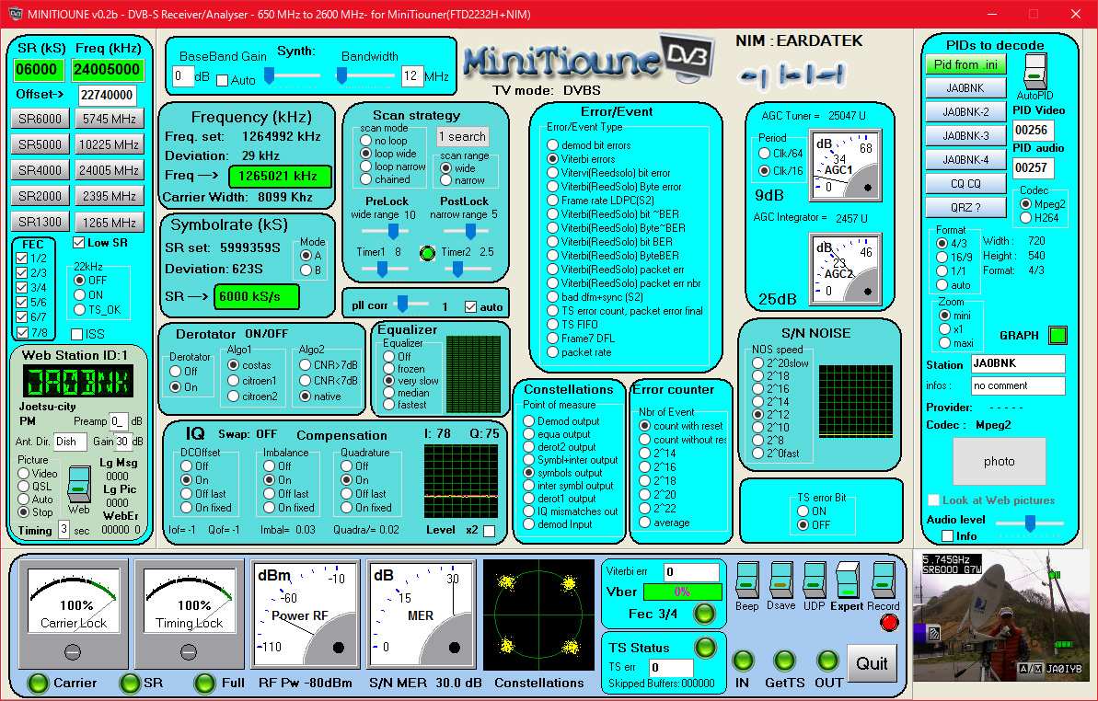Toggle the UDP rocker switch
The width and height of the screenshot is (1098, 701).
tap(815, 580)
